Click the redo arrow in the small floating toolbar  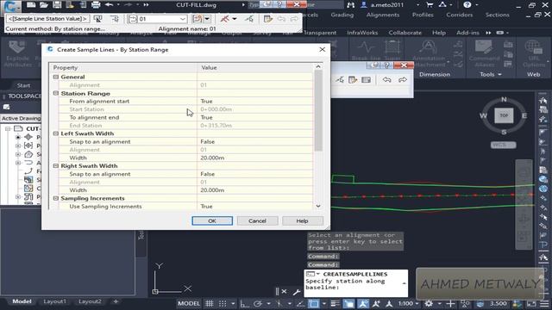[403, 80]
